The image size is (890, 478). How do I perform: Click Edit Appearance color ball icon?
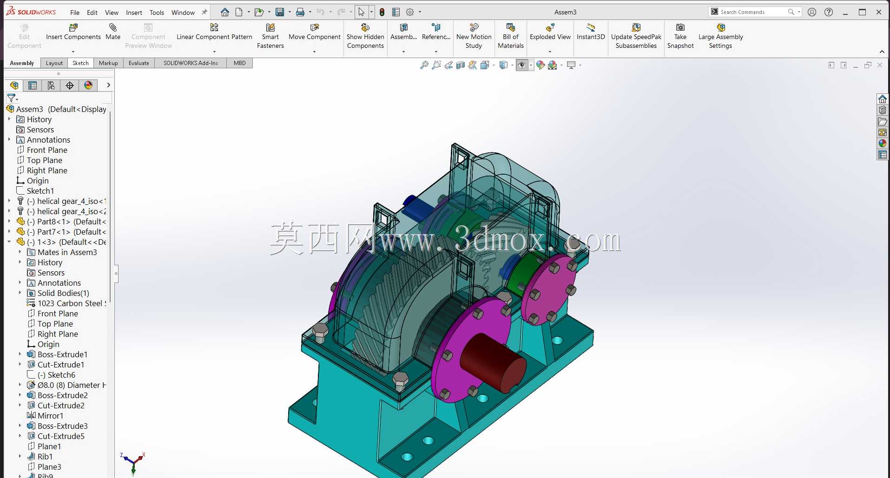pos(540,65)
